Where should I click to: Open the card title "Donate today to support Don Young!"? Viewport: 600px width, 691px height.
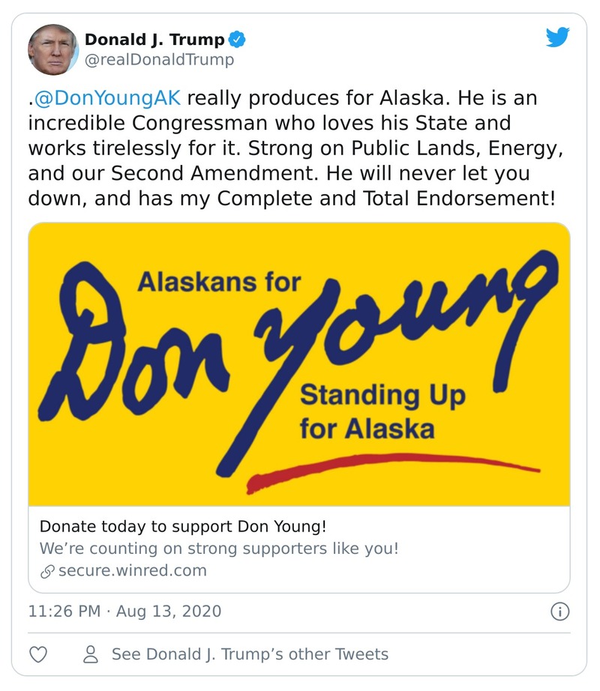point(183,525)
